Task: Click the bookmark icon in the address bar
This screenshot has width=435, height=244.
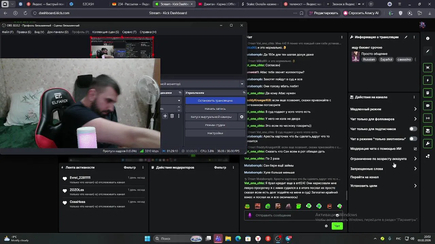Action: 301,13
